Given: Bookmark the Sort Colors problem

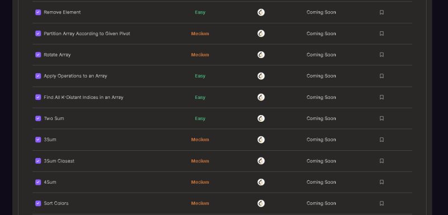Looking at the screenshot, I should (x=381, y=203).
